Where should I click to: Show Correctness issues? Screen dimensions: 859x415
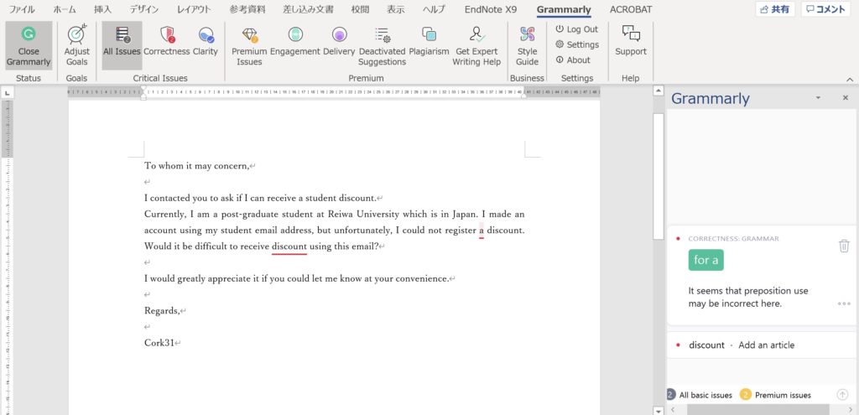point(167,42)
